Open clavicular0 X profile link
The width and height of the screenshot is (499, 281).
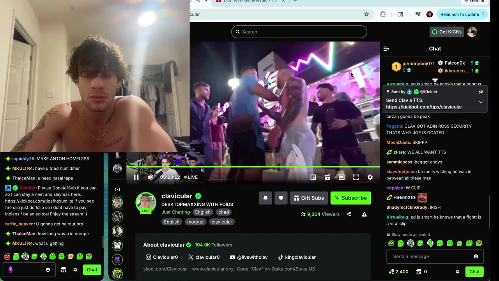(x=204, y=257)
